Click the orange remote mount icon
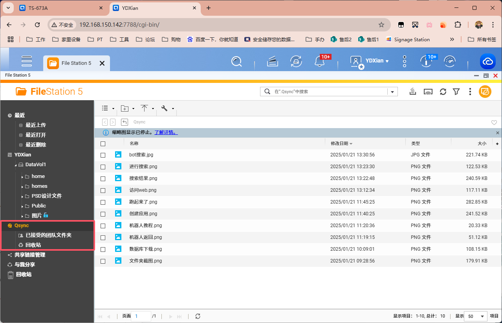Image resolution: width=502 pixels, height=323 pixels. (x=485, y=92)
